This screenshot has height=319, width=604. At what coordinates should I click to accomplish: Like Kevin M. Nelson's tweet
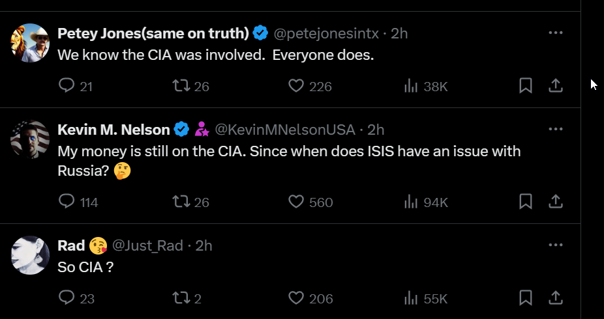click(297, 202)
